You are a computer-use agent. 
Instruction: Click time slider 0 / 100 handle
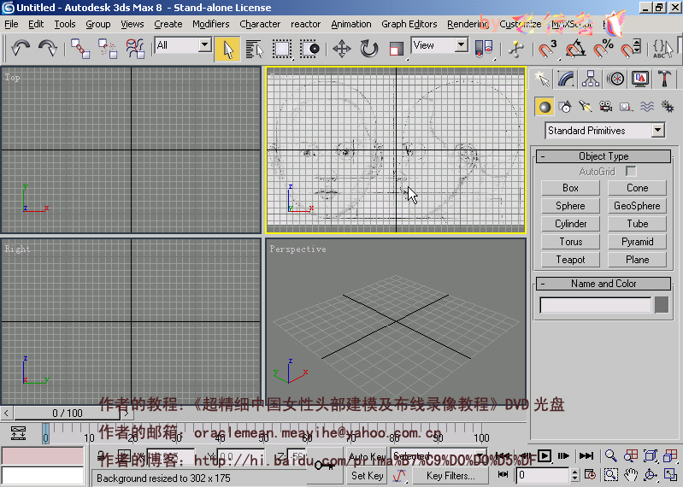[x=67, y=413]
